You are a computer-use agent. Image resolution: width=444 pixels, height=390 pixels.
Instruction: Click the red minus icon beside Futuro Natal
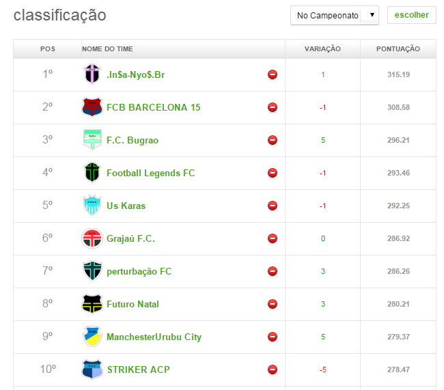point(273,304)
